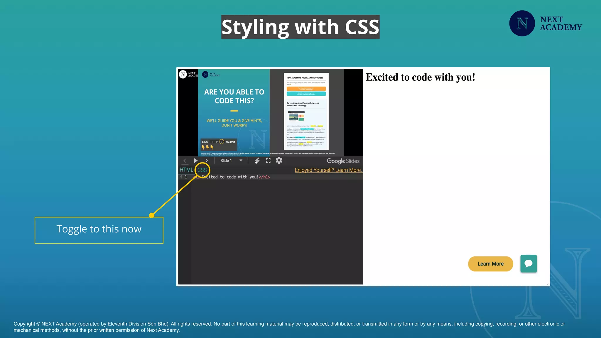Click the line number 1 gutter

point(186,177)
